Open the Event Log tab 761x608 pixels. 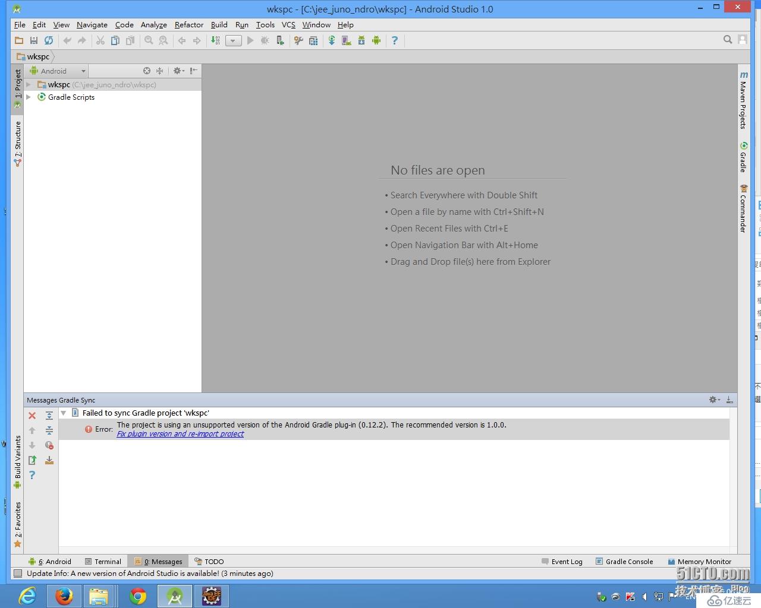tap(562, 562)
